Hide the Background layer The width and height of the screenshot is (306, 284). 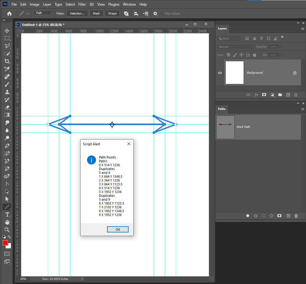[x=220, y=72]
